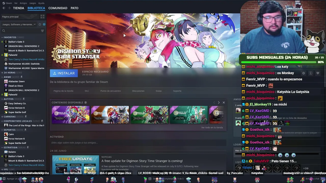Expand the CARRERAS collection

pyautogui.click(x=2, y=117)
